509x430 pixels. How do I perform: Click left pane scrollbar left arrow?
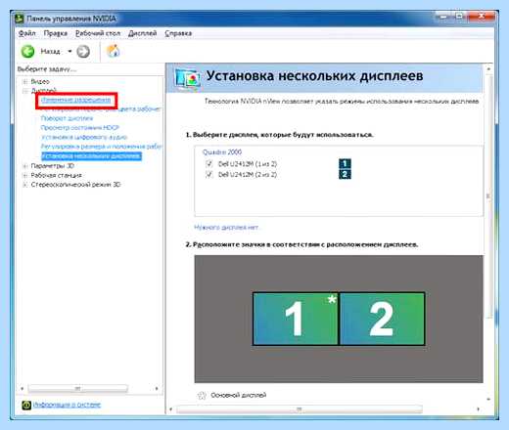pyautogui.click(x=22, y=389)
